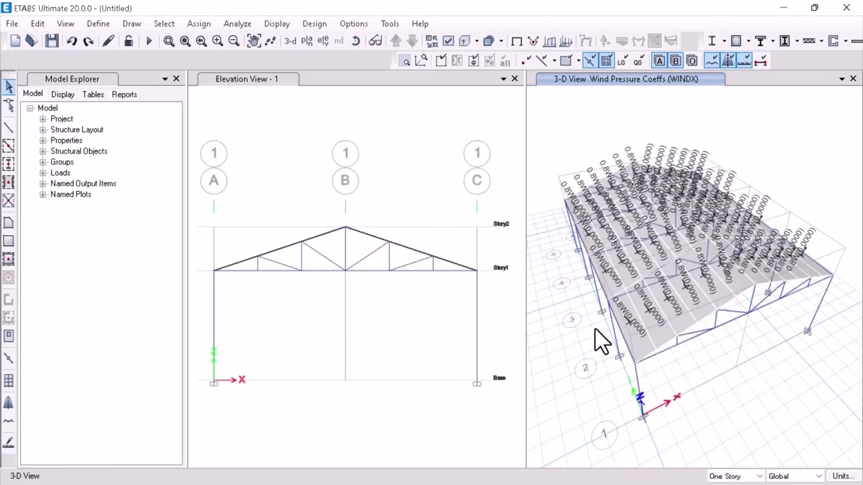Screen dimensions: 863x485
Task: Select the Rubber Band Zoom tool
Action: 169,41
